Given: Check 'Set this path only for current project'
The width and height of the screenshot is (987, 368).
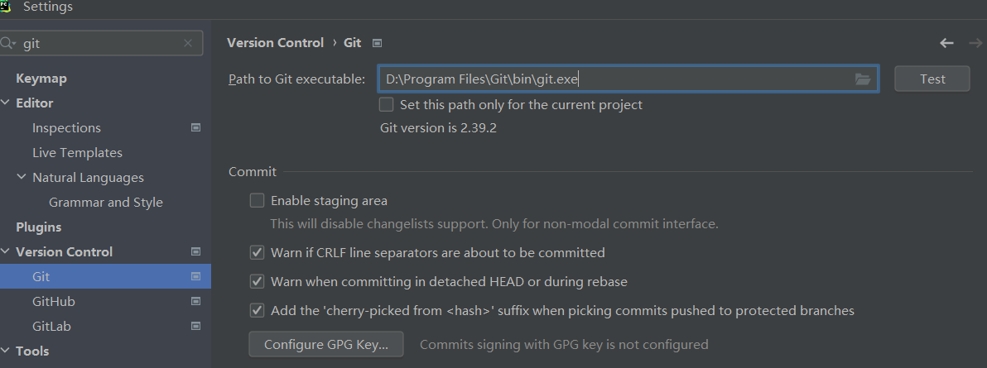Looking at the screenshot, I should pyautogui.click(x=387, y=105).
